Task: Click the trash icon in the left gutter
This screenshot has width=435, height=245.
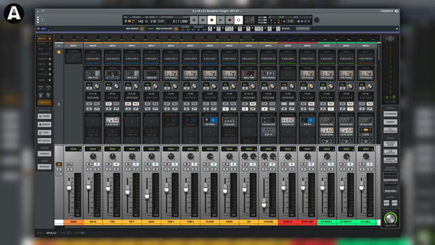Action: coord(59,104)
